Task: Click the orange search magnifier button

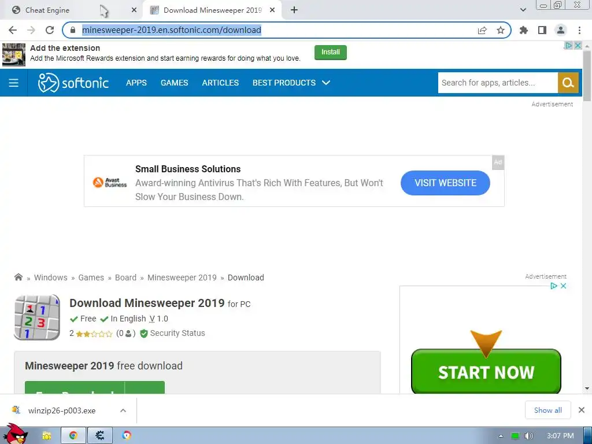Action: pyautogui.click(x=568, y=83)
